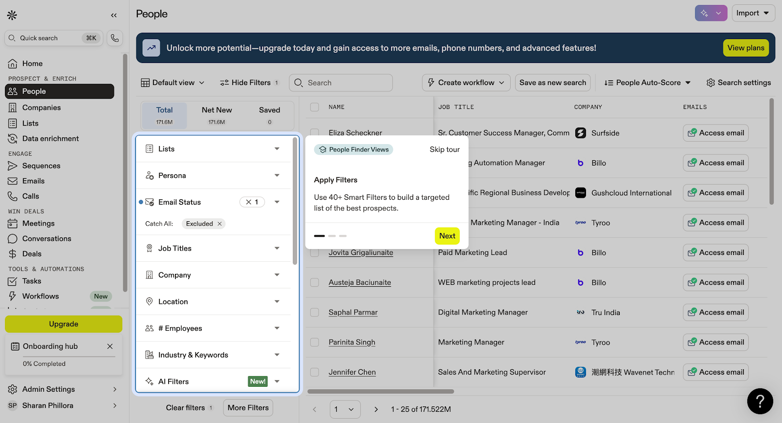
Task: Open Admin Settings menu
Action: (64, 389)
